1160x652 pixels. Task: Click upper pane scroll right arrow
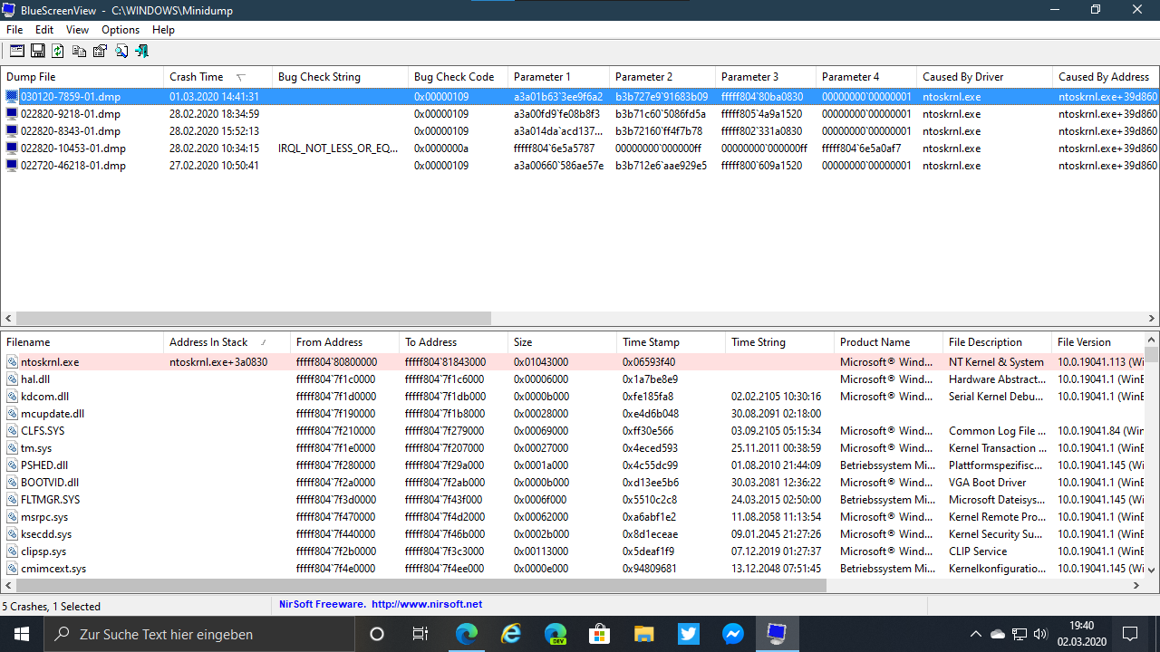point(1152,319)
